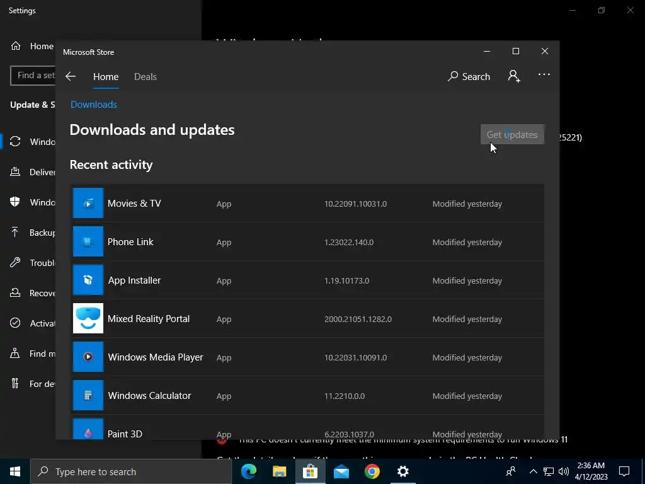Select Recovery icon in Settings sidebar

(x=15, y=292)
